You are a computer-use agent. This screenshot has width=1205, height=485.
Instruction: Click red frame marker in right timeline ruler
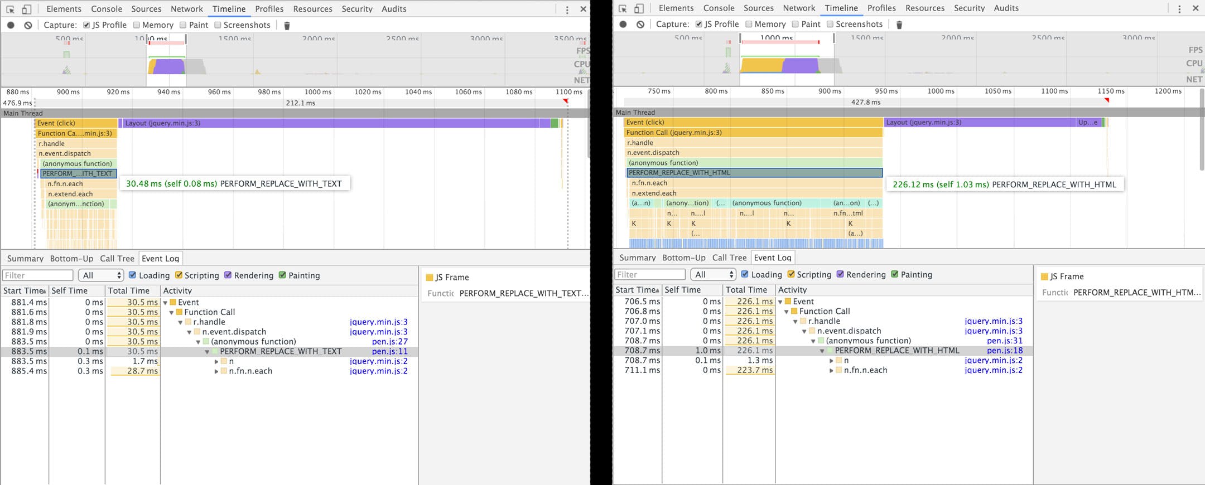[1107, 100]
